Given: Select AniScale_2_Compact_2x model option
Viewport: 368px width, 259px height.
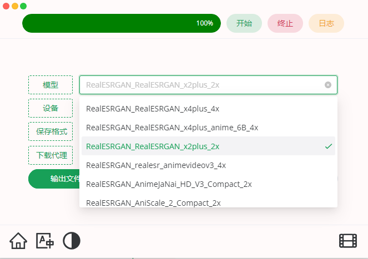Looking at the screenshot, I should pyautogui.click(x=153, y=202).
